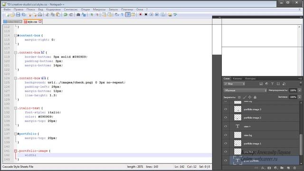Click the spell-check icon at toolbar end
The height and width of the screenshot is (171, 304).
[x=175, y=15]
